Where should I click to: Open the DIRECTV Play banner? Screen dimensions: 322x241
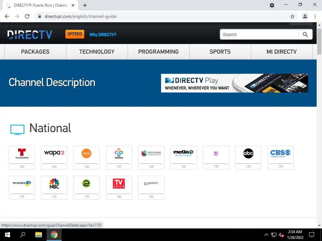(235, 83)
